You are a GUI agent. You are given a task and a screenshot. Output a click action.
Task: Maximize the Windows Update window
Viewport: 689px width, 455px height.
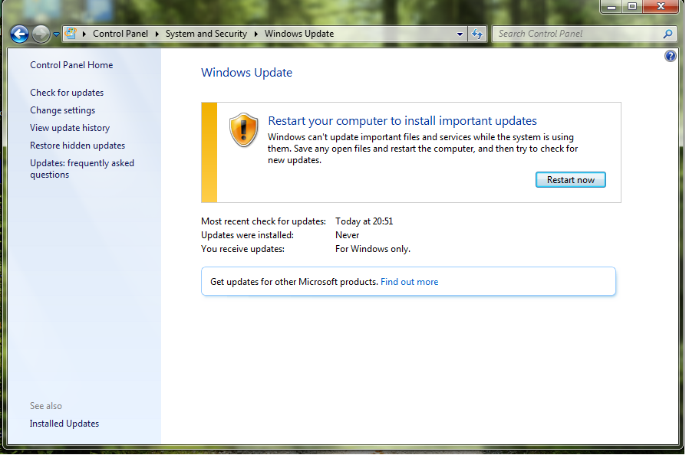[632, 7]
